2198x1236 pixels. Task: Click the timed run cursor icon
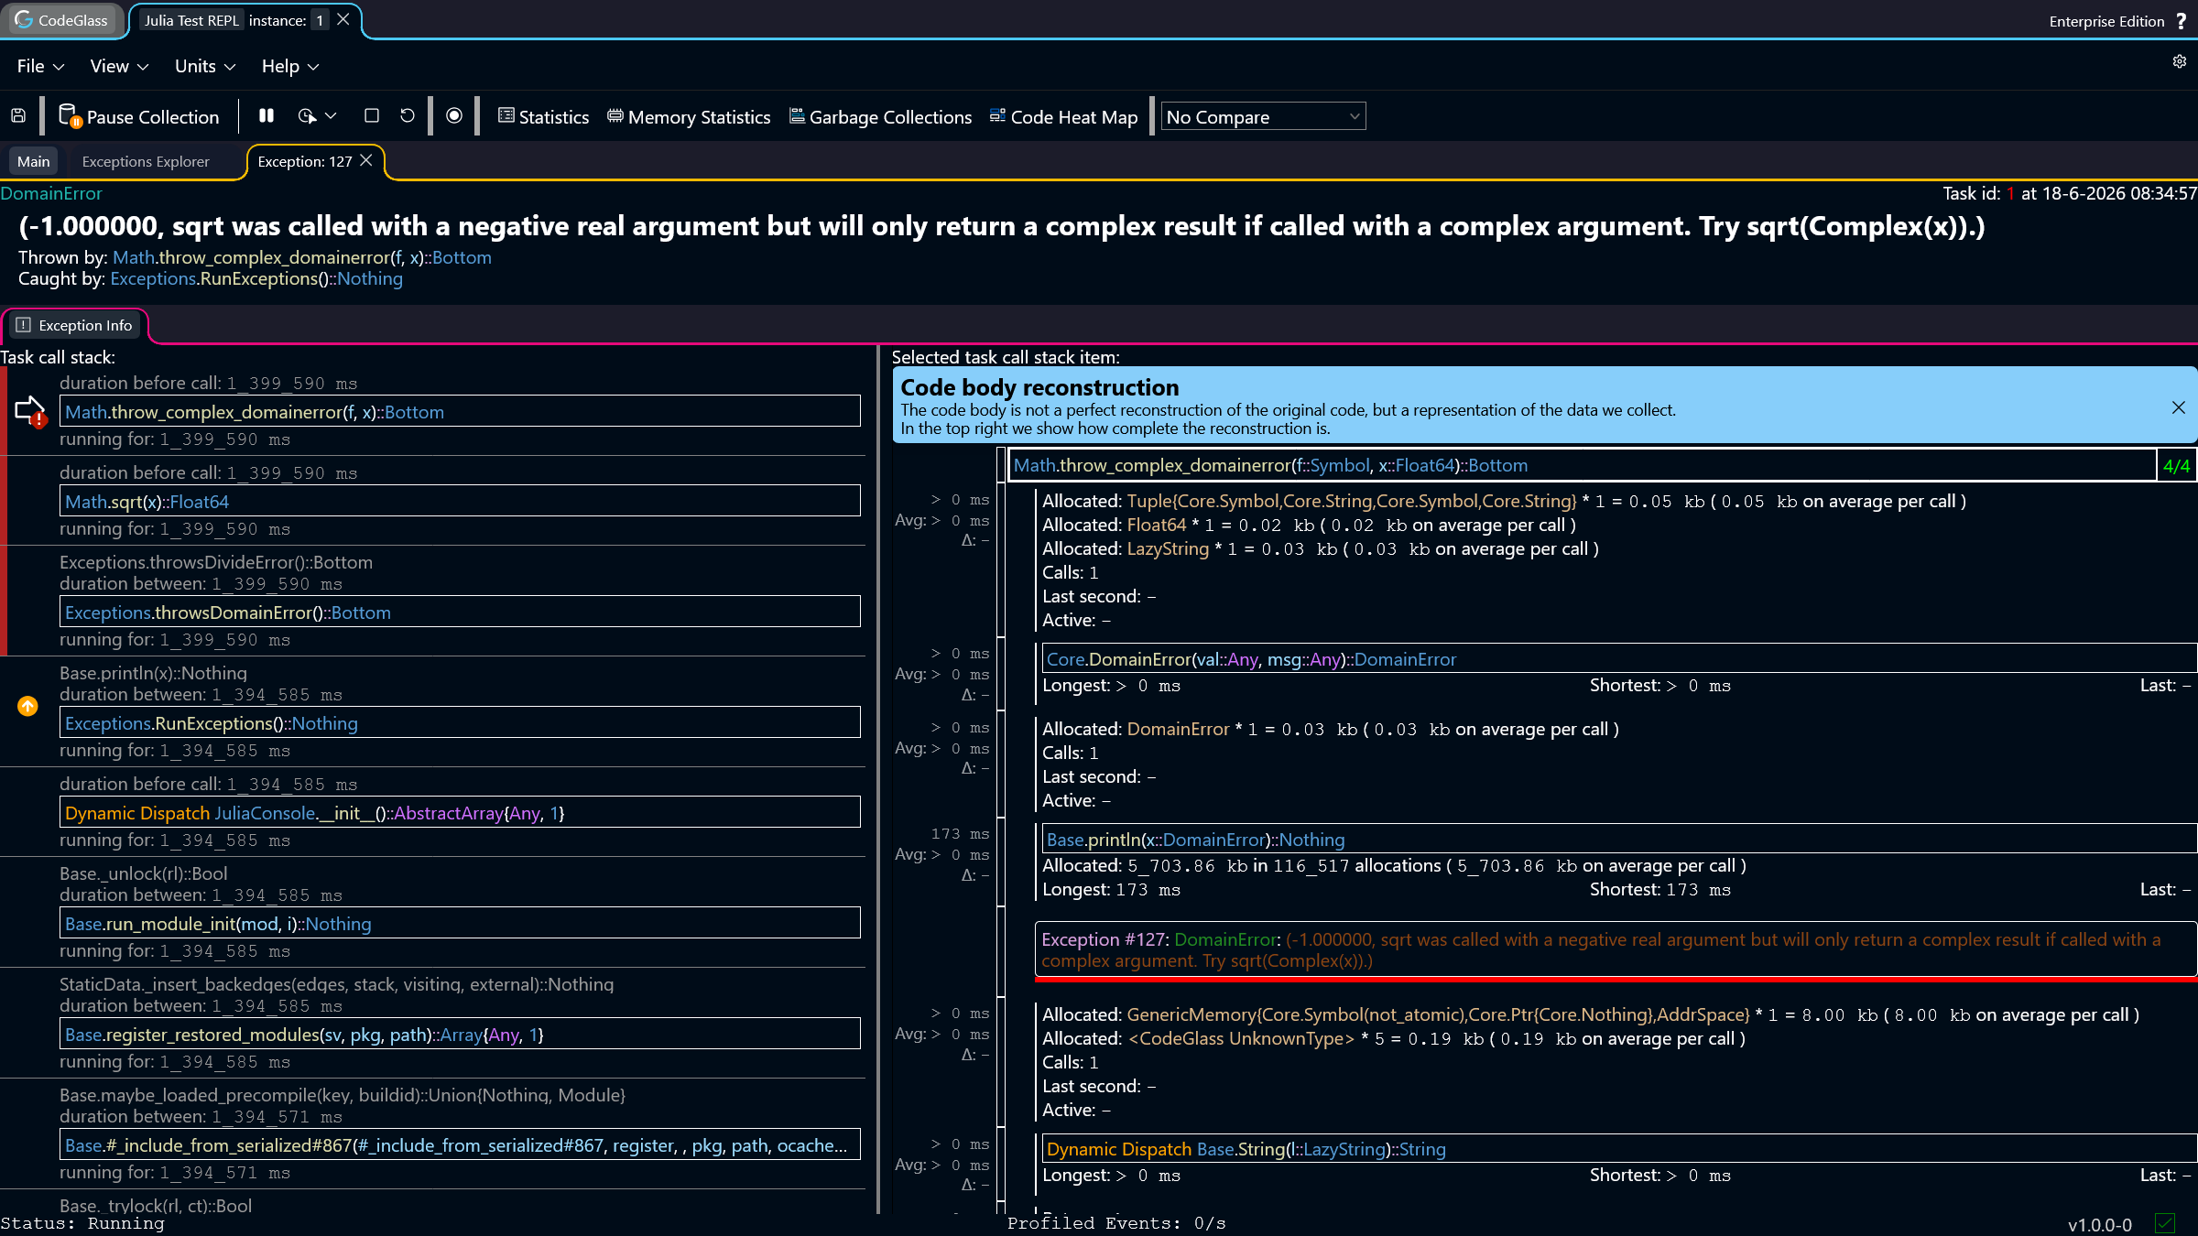307,115
